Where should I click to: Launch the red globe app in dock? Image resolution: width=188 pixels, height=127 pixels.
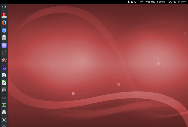pos(4,15)
